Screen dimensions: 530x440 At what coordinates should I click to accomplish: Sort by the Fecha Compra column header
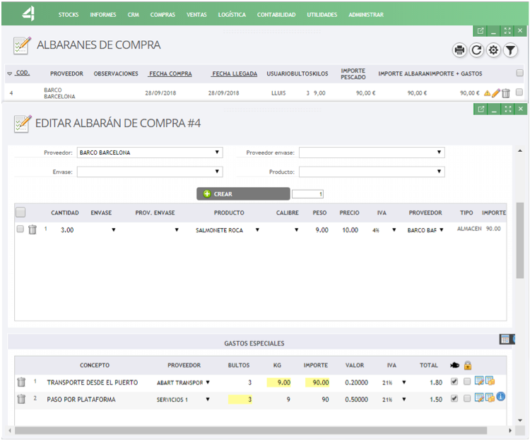click(170, 74)
